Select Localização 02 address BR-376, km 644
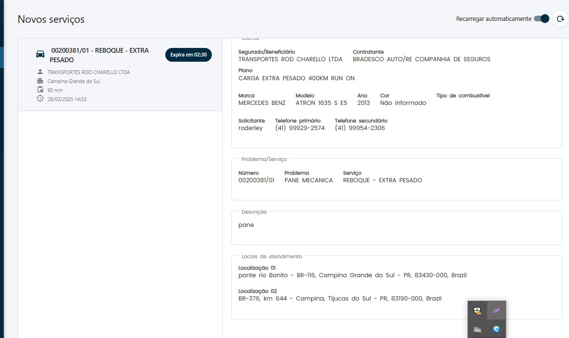 [x=340, y=299]
